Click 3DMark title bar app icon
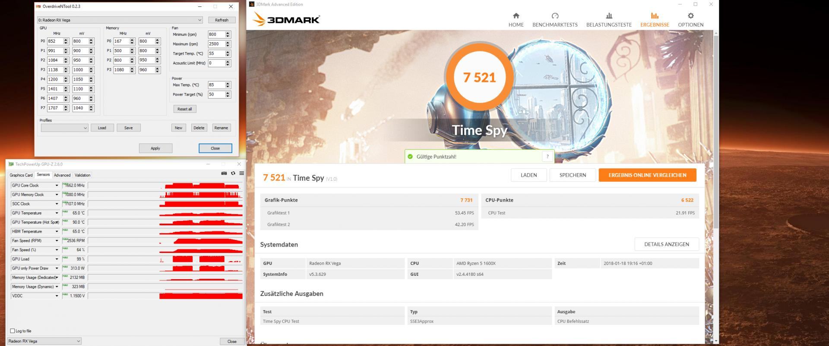Image resolution: width=829 pixels, height=346 pixels. click(252, 4)
